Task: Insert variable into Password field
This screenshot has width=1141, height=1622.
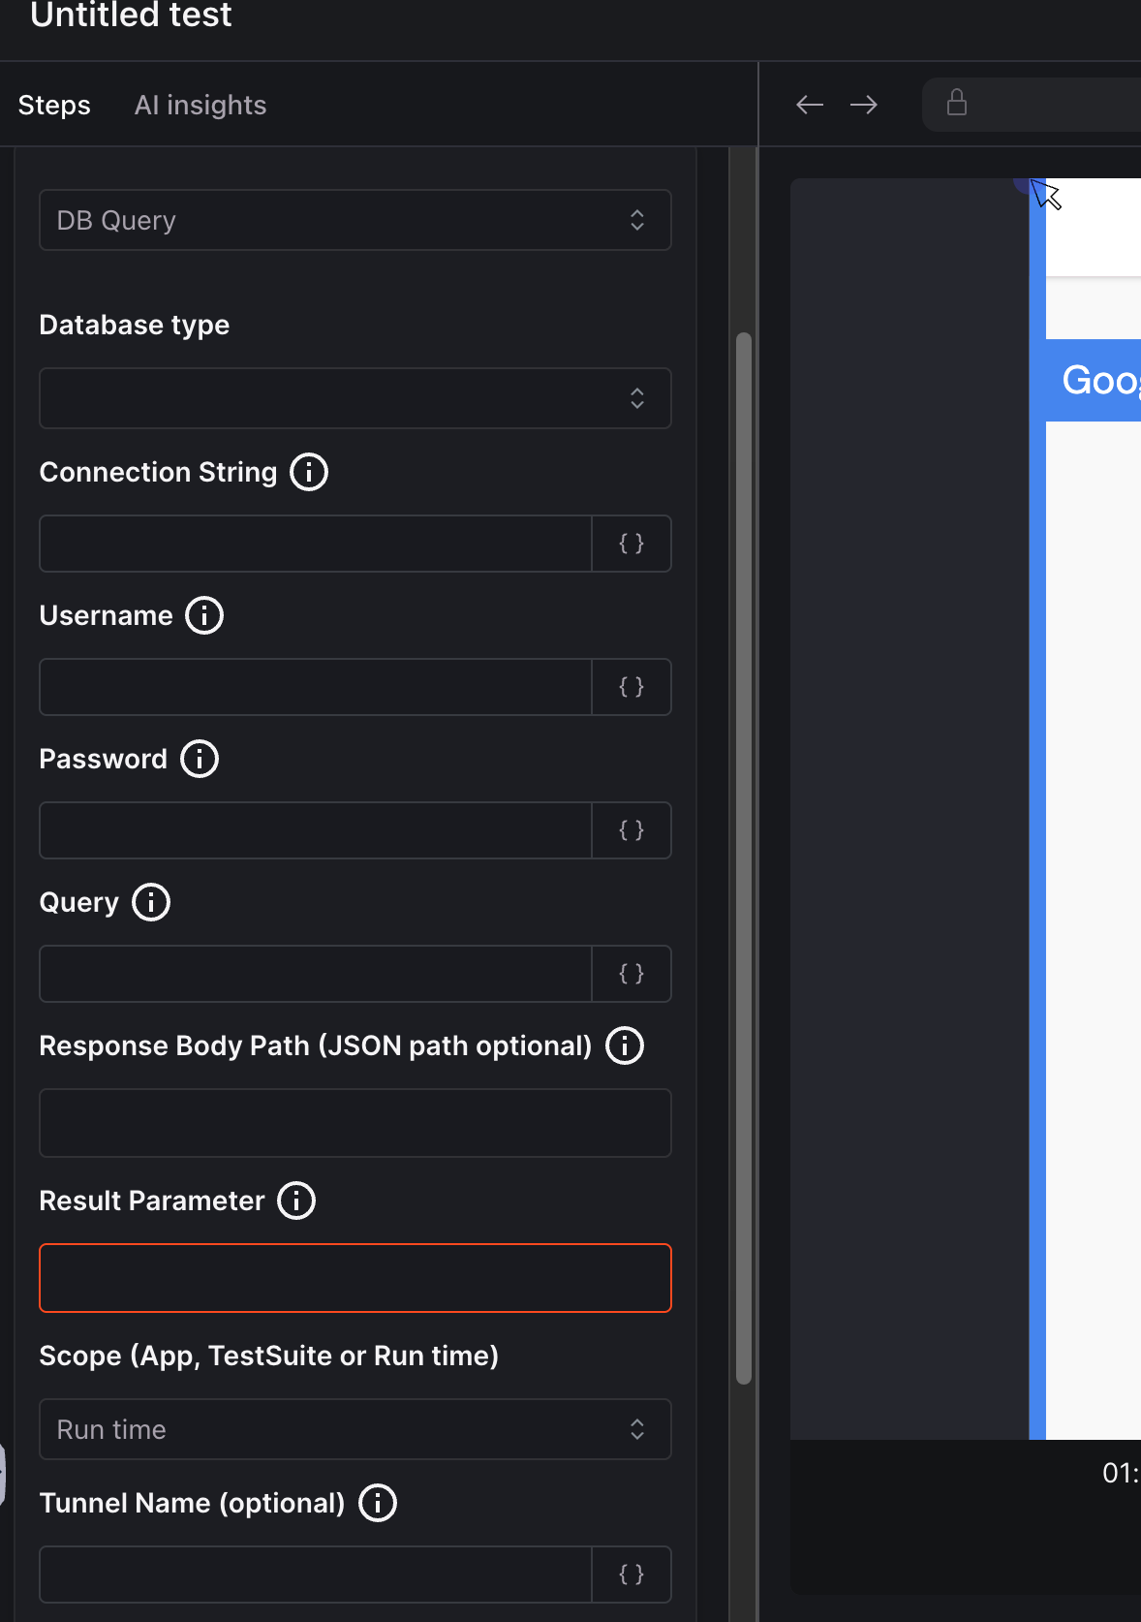Action: tap(632, 830)
